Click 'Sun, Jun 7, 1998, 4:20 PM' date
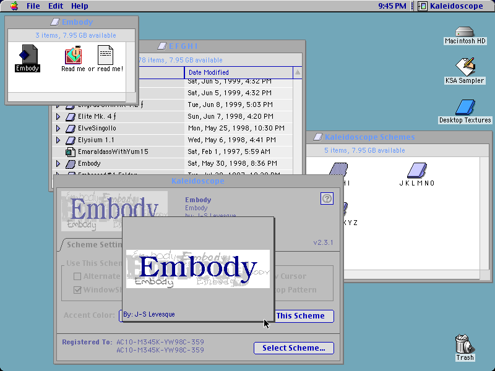This screenshot has width=495, height=371. 230,116
